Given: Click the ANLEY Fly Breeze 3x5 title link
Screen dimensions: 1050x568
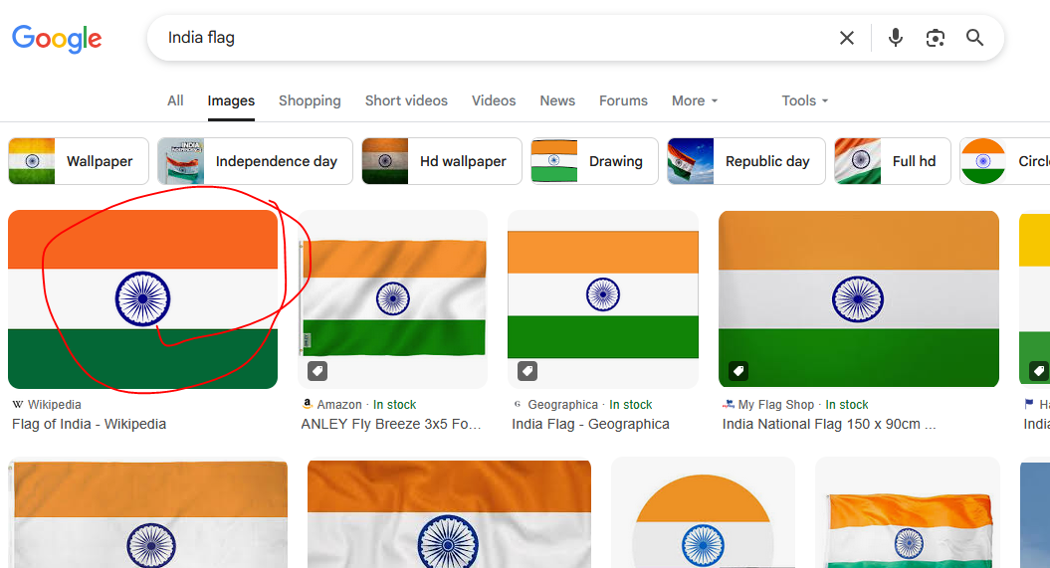Looking at the screenshot, I should tap(391, 424).
